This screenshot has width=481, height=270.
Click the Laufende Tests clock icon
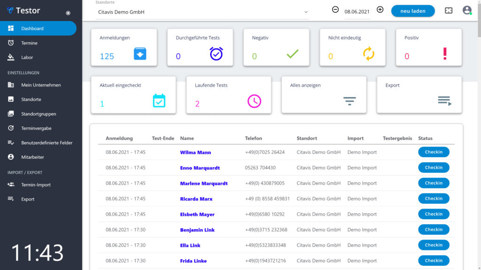[254, 101]
